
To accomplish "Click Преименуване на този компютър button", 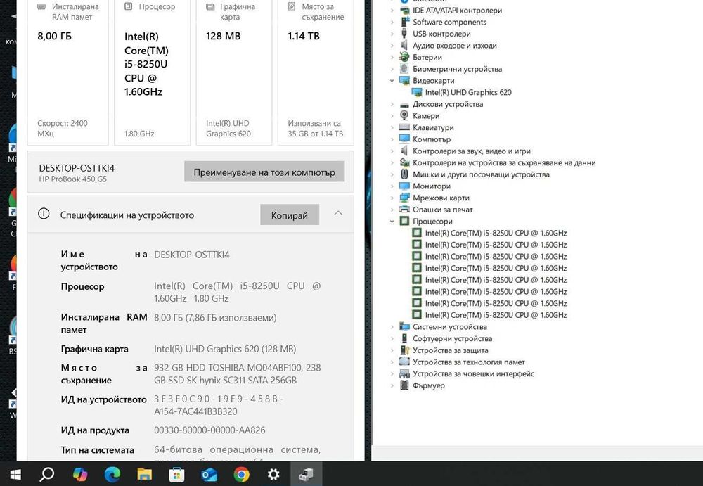I will click(x=264, y=172).
